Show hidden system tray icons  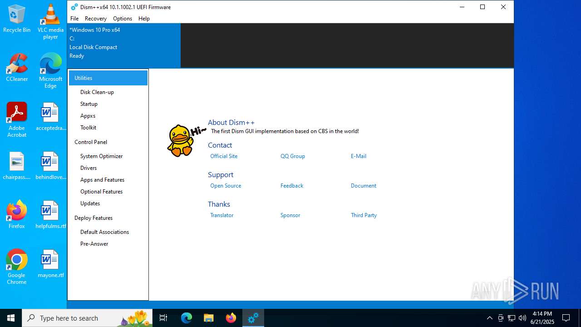click(489, 318)
